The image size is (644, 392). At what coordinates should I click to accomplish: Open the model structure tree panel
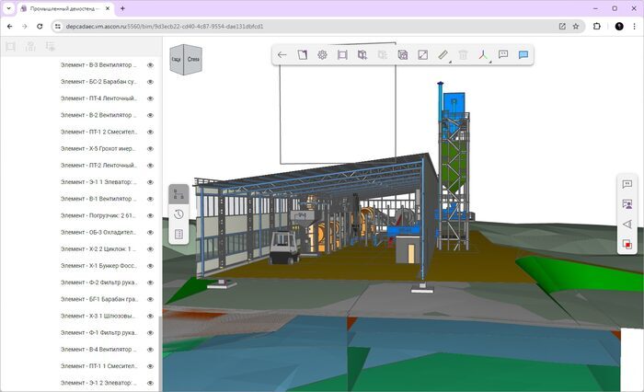178,194
